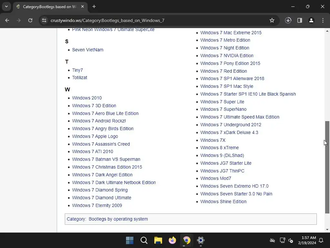
Task: Click the OneDrive cloud tray icon
Action: (x=272, y=240)
